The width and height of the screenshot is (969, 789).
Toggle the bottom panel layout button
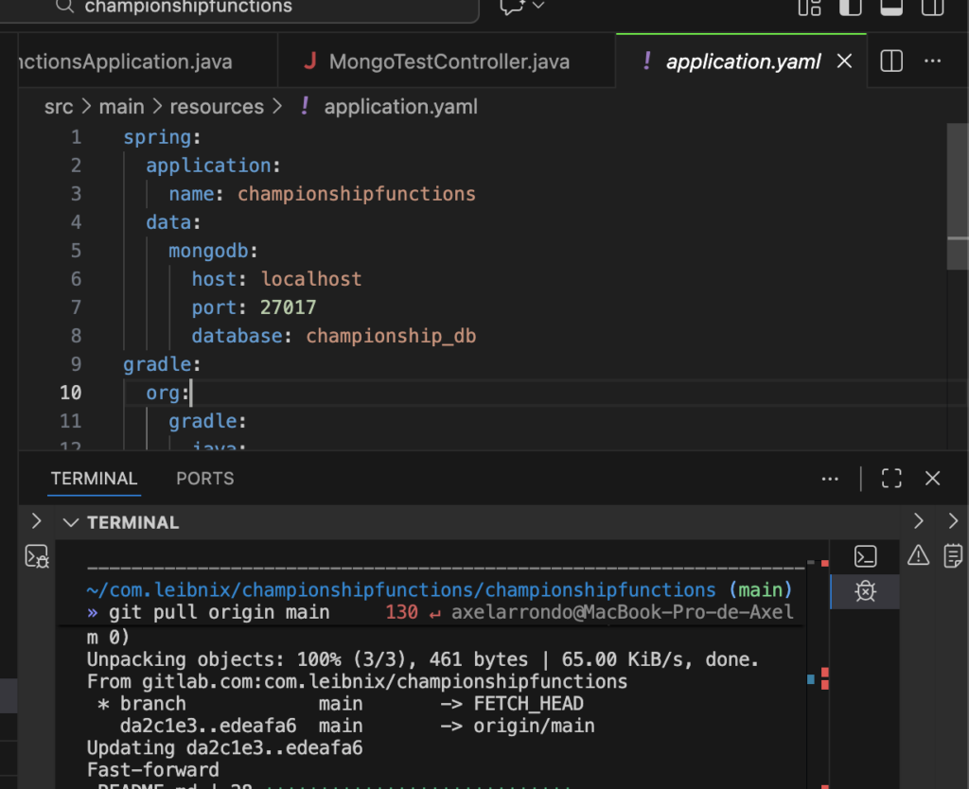point(890,8)
